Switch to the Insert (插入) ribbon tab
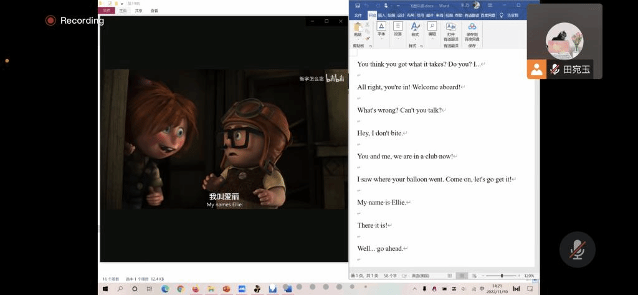The height and width of the screenshot is (295, 638). pyautogui.click(x=381, y=15)
